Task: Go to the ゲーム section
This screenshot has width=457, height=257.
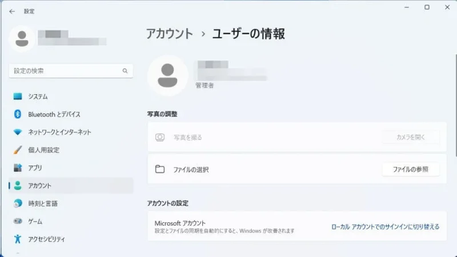Action: click(x=71, y=221)
